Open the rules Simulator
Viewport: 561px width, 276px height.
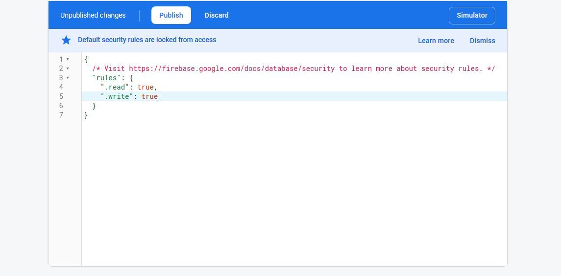pos(471,15)
